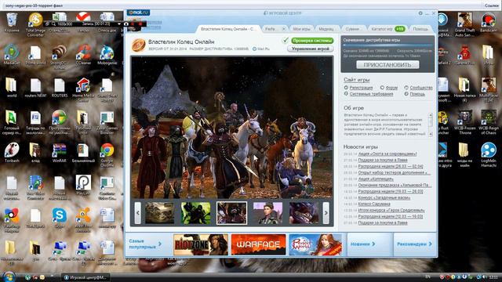This screenshot has height=282, width=502.
Task: Open the Skype desktop icon
Action: click(x=60, y=218)
